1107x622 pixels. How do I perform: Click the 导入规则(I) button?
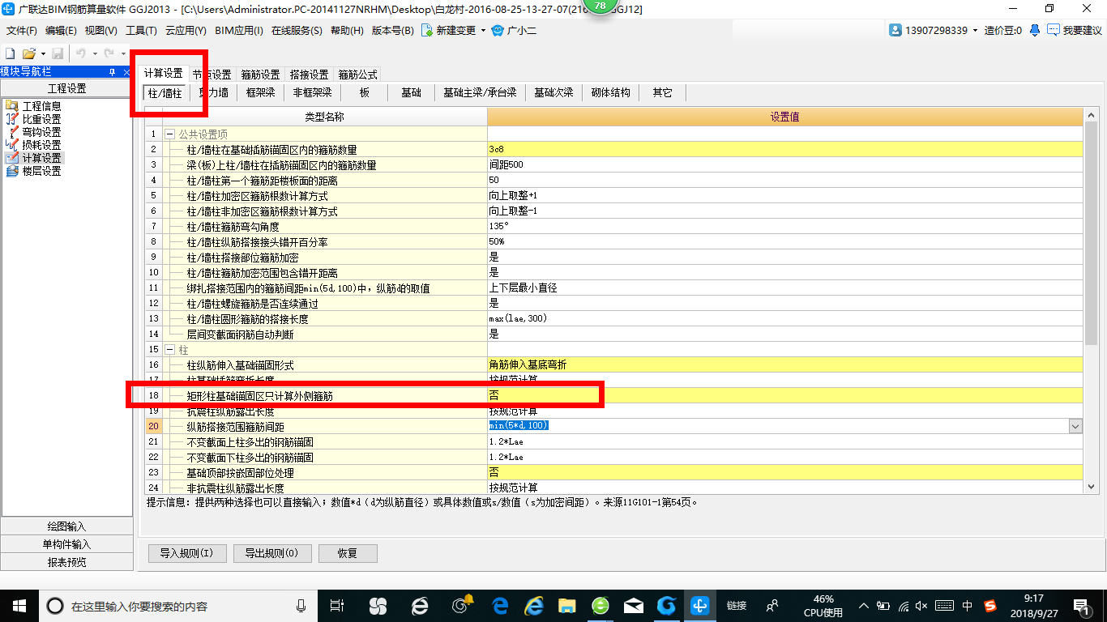(186, 554)
